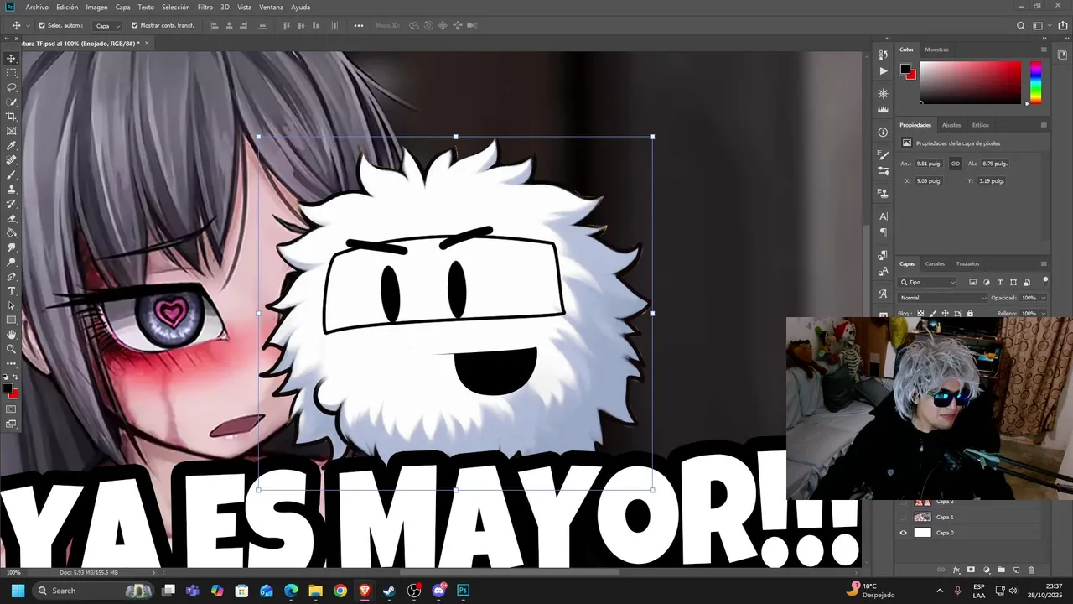
Task: Toggle Quick Mask mode
Action: tap(11, 409)
